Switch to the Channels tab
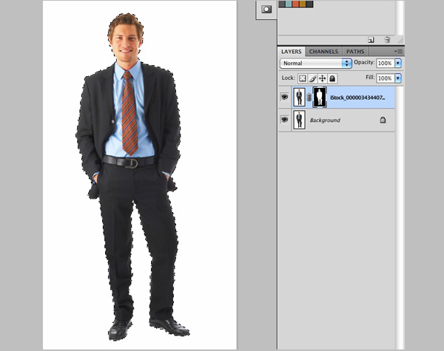The height and width of the screenshot is (351, 444). (323, 52)
